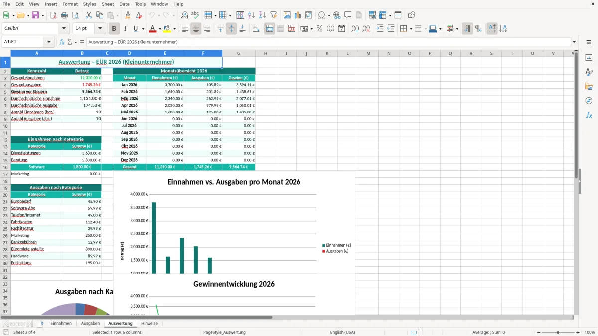Switch to the Einnahmen sheet tab
The width and height of the screenshot is (598, 336).
coord(61,323)
